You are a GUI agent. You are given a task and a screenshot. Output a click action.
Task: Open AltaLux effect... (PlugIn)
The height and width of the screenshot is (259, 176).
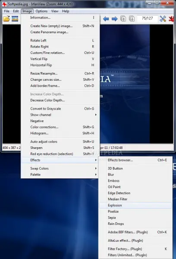(x=135, y=240)
